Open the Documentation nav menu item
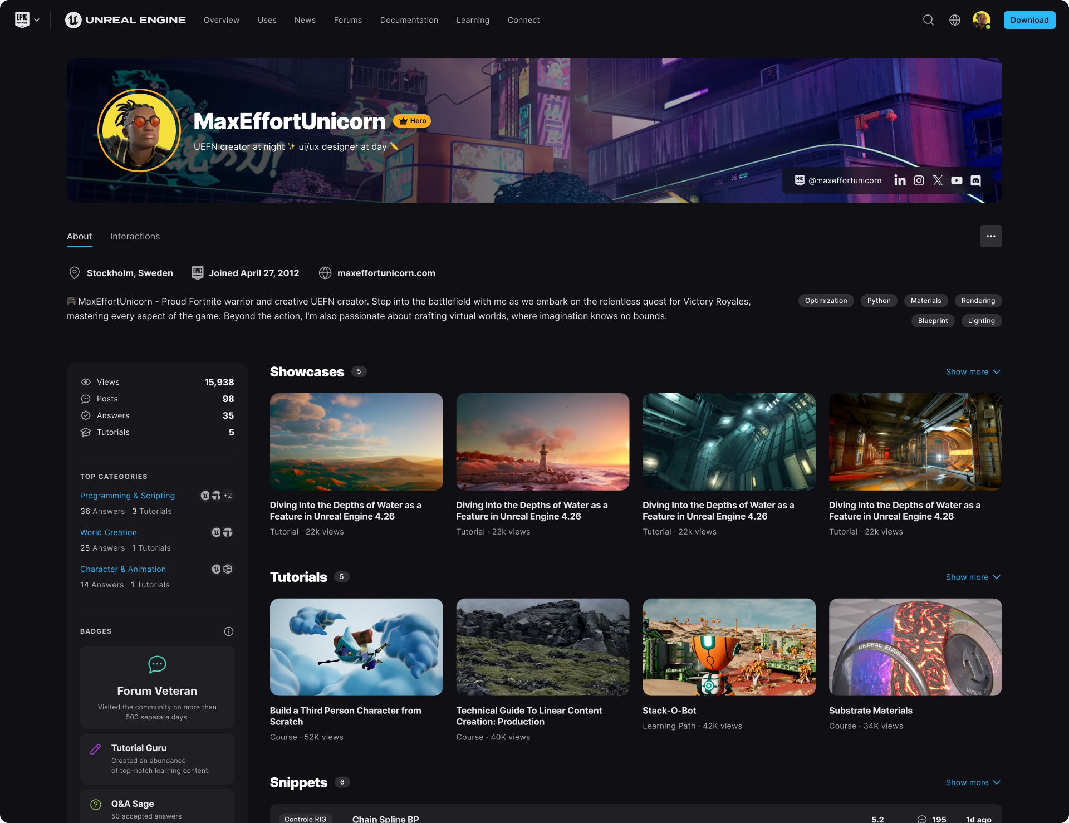The width and height of the screenshot is (1069, 823). (409, 20)
